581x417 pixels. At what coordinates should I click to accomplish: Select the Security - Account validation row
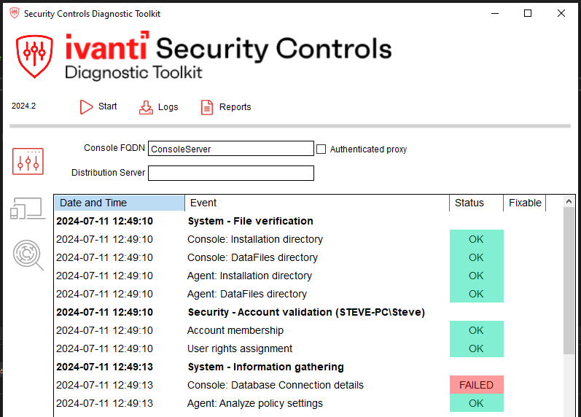[305, 312]
